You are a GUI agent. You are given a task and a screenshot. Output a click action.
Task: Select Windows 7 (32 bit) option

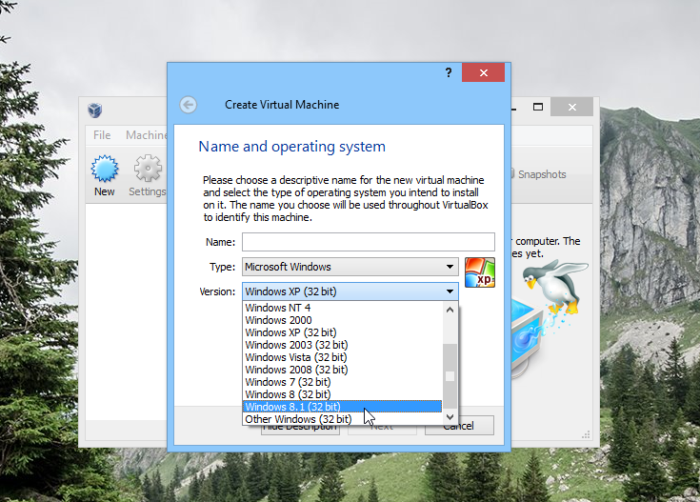[x=343, y=382]
